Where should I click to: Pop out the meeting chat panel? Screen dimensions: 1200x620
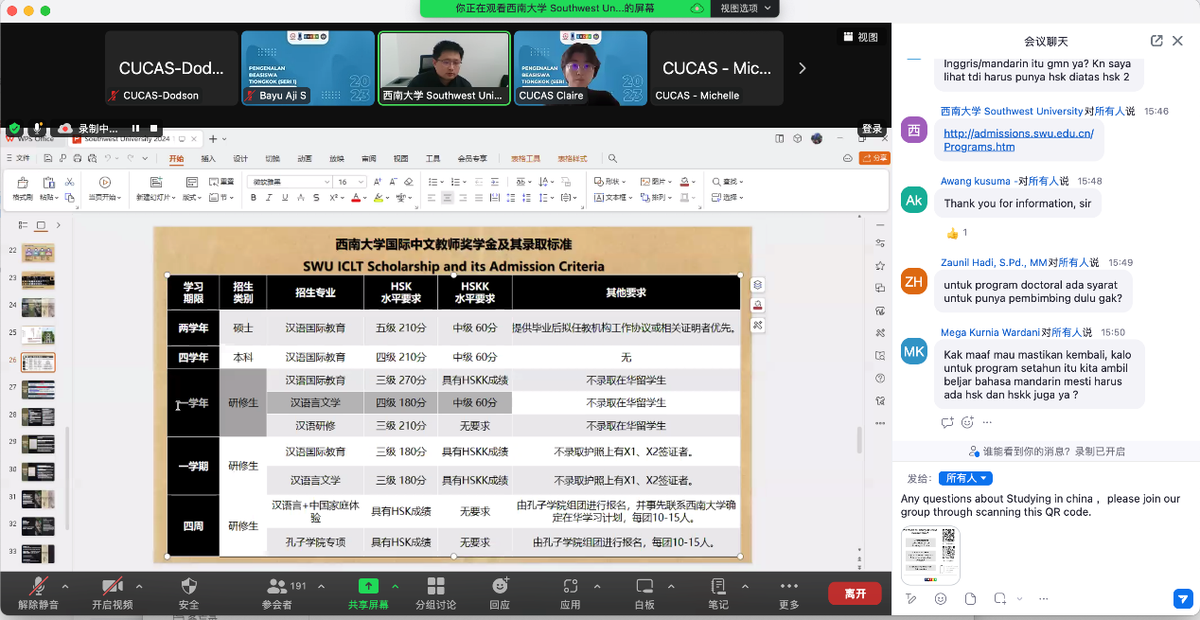tap(1156, 41)
